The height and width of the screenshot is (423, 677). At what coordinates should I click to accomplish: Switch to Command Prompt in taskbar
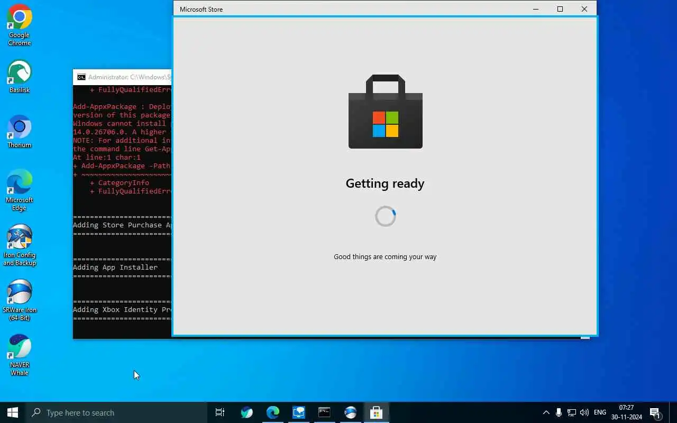324,412
